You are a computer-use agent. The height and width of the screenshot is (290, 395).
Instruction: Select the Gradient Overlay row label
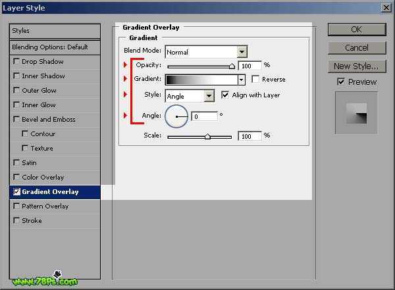(50, 192)
